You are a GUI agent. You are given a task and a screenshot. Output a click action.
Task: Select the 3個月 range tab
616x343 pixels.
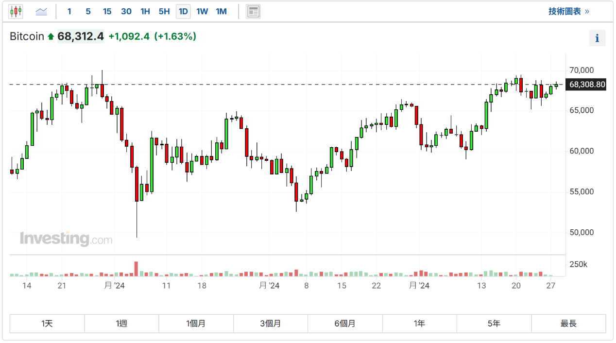pyautogui.click(x=271, y=324)
